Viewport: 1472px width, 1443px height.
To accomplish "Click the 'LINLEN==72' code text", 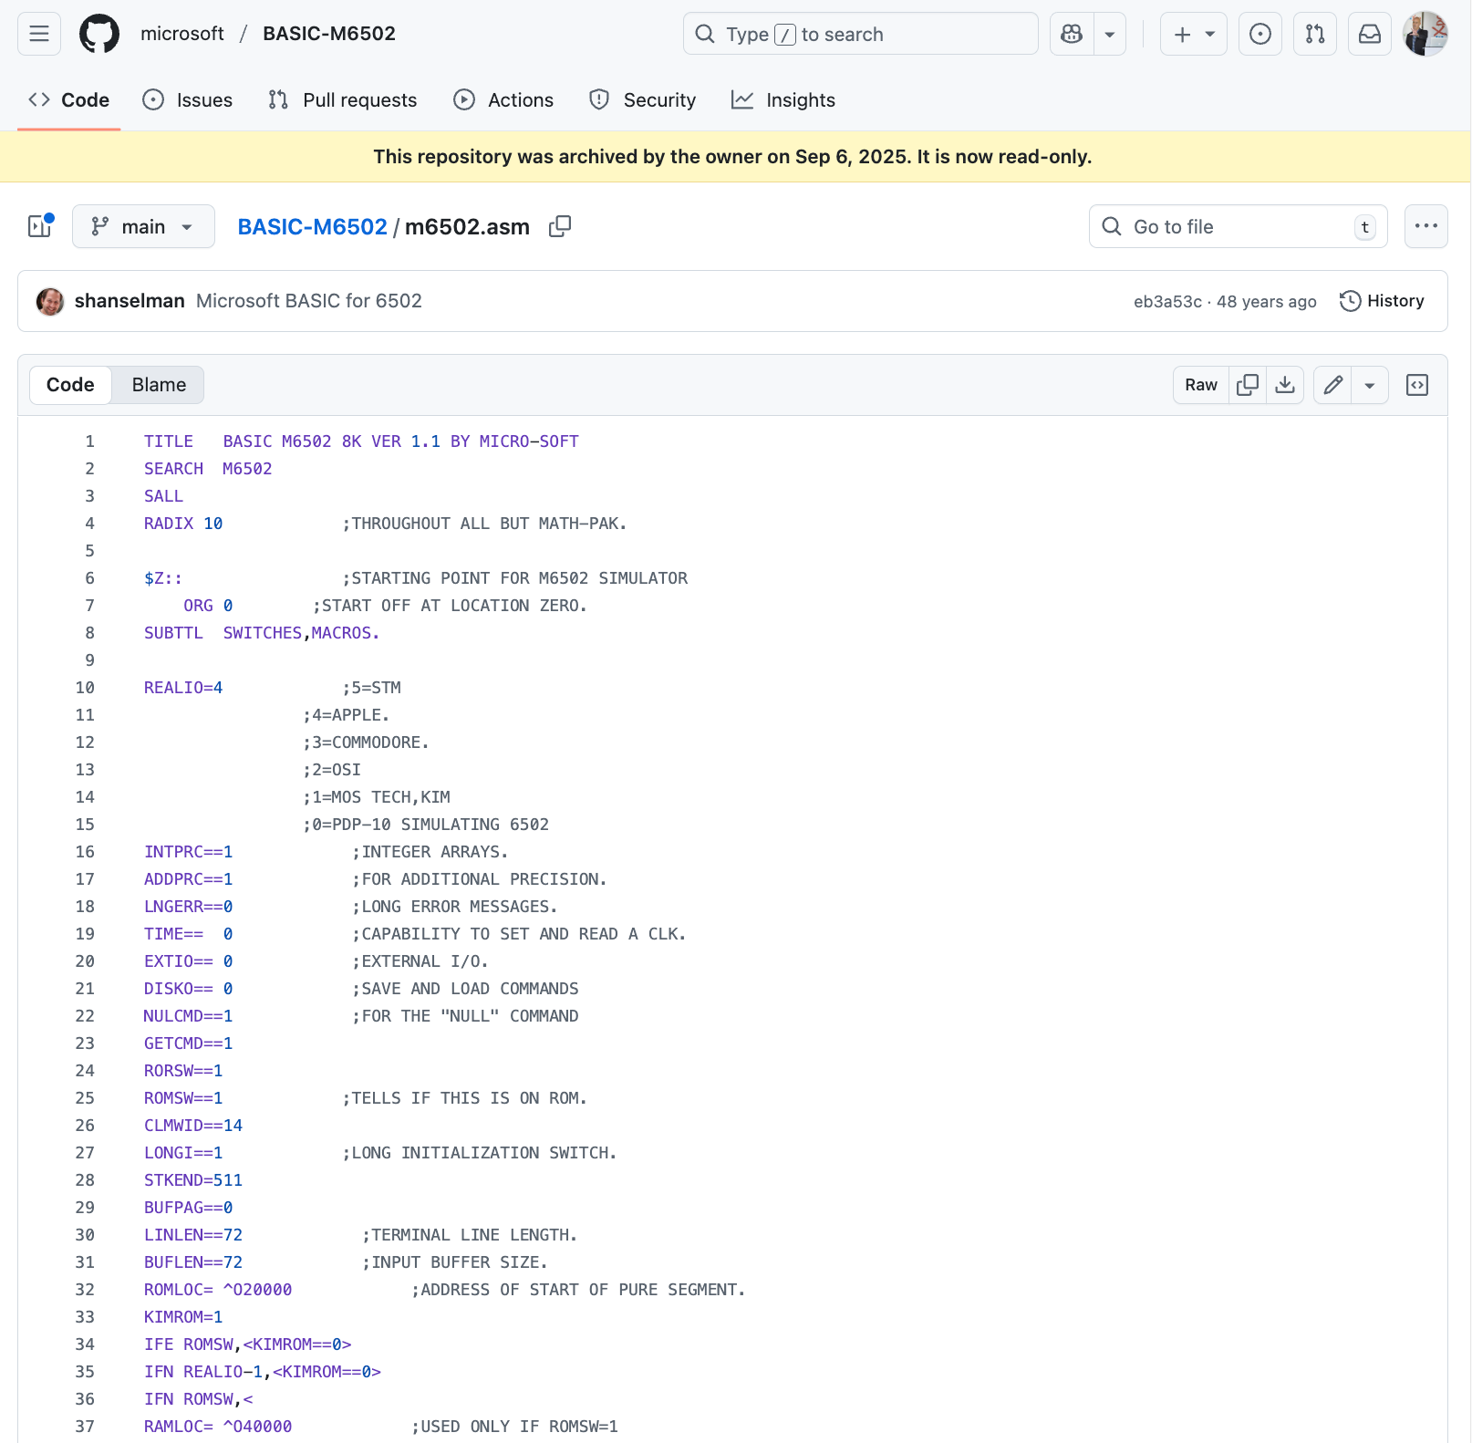I will pos(193,1235).
